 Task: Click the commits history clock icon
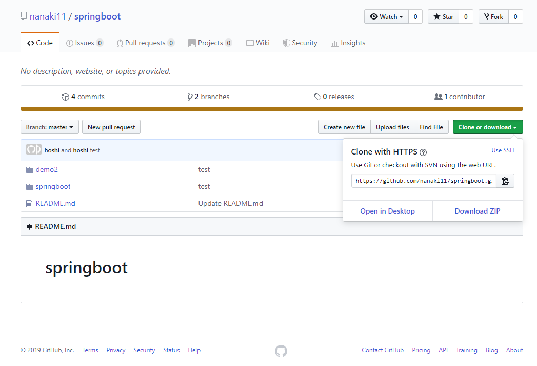[66, 97]
